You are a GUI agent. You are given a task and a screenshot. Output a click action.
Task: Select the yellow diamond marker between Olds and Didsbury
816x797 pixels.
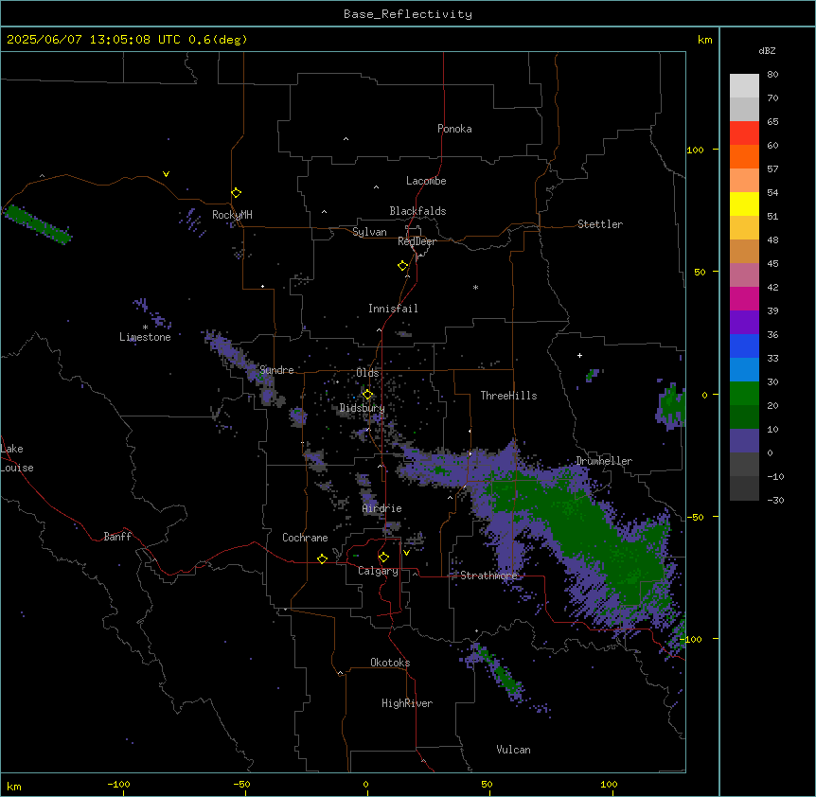[367, 395]
